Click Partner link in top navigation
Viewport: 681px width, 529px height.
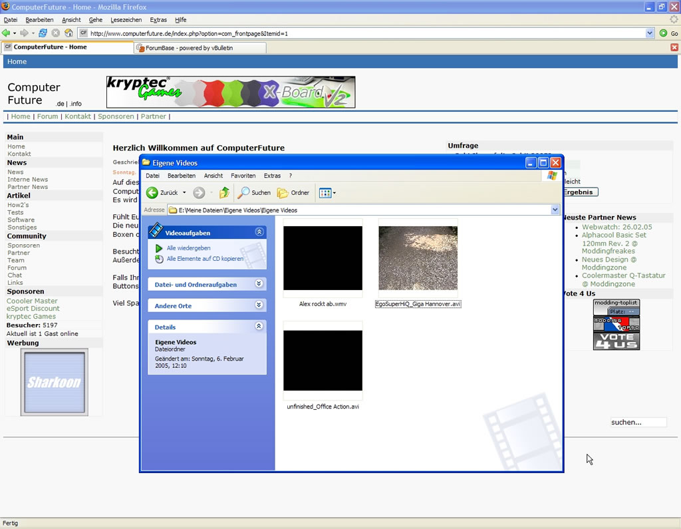(x=154, y=116)
